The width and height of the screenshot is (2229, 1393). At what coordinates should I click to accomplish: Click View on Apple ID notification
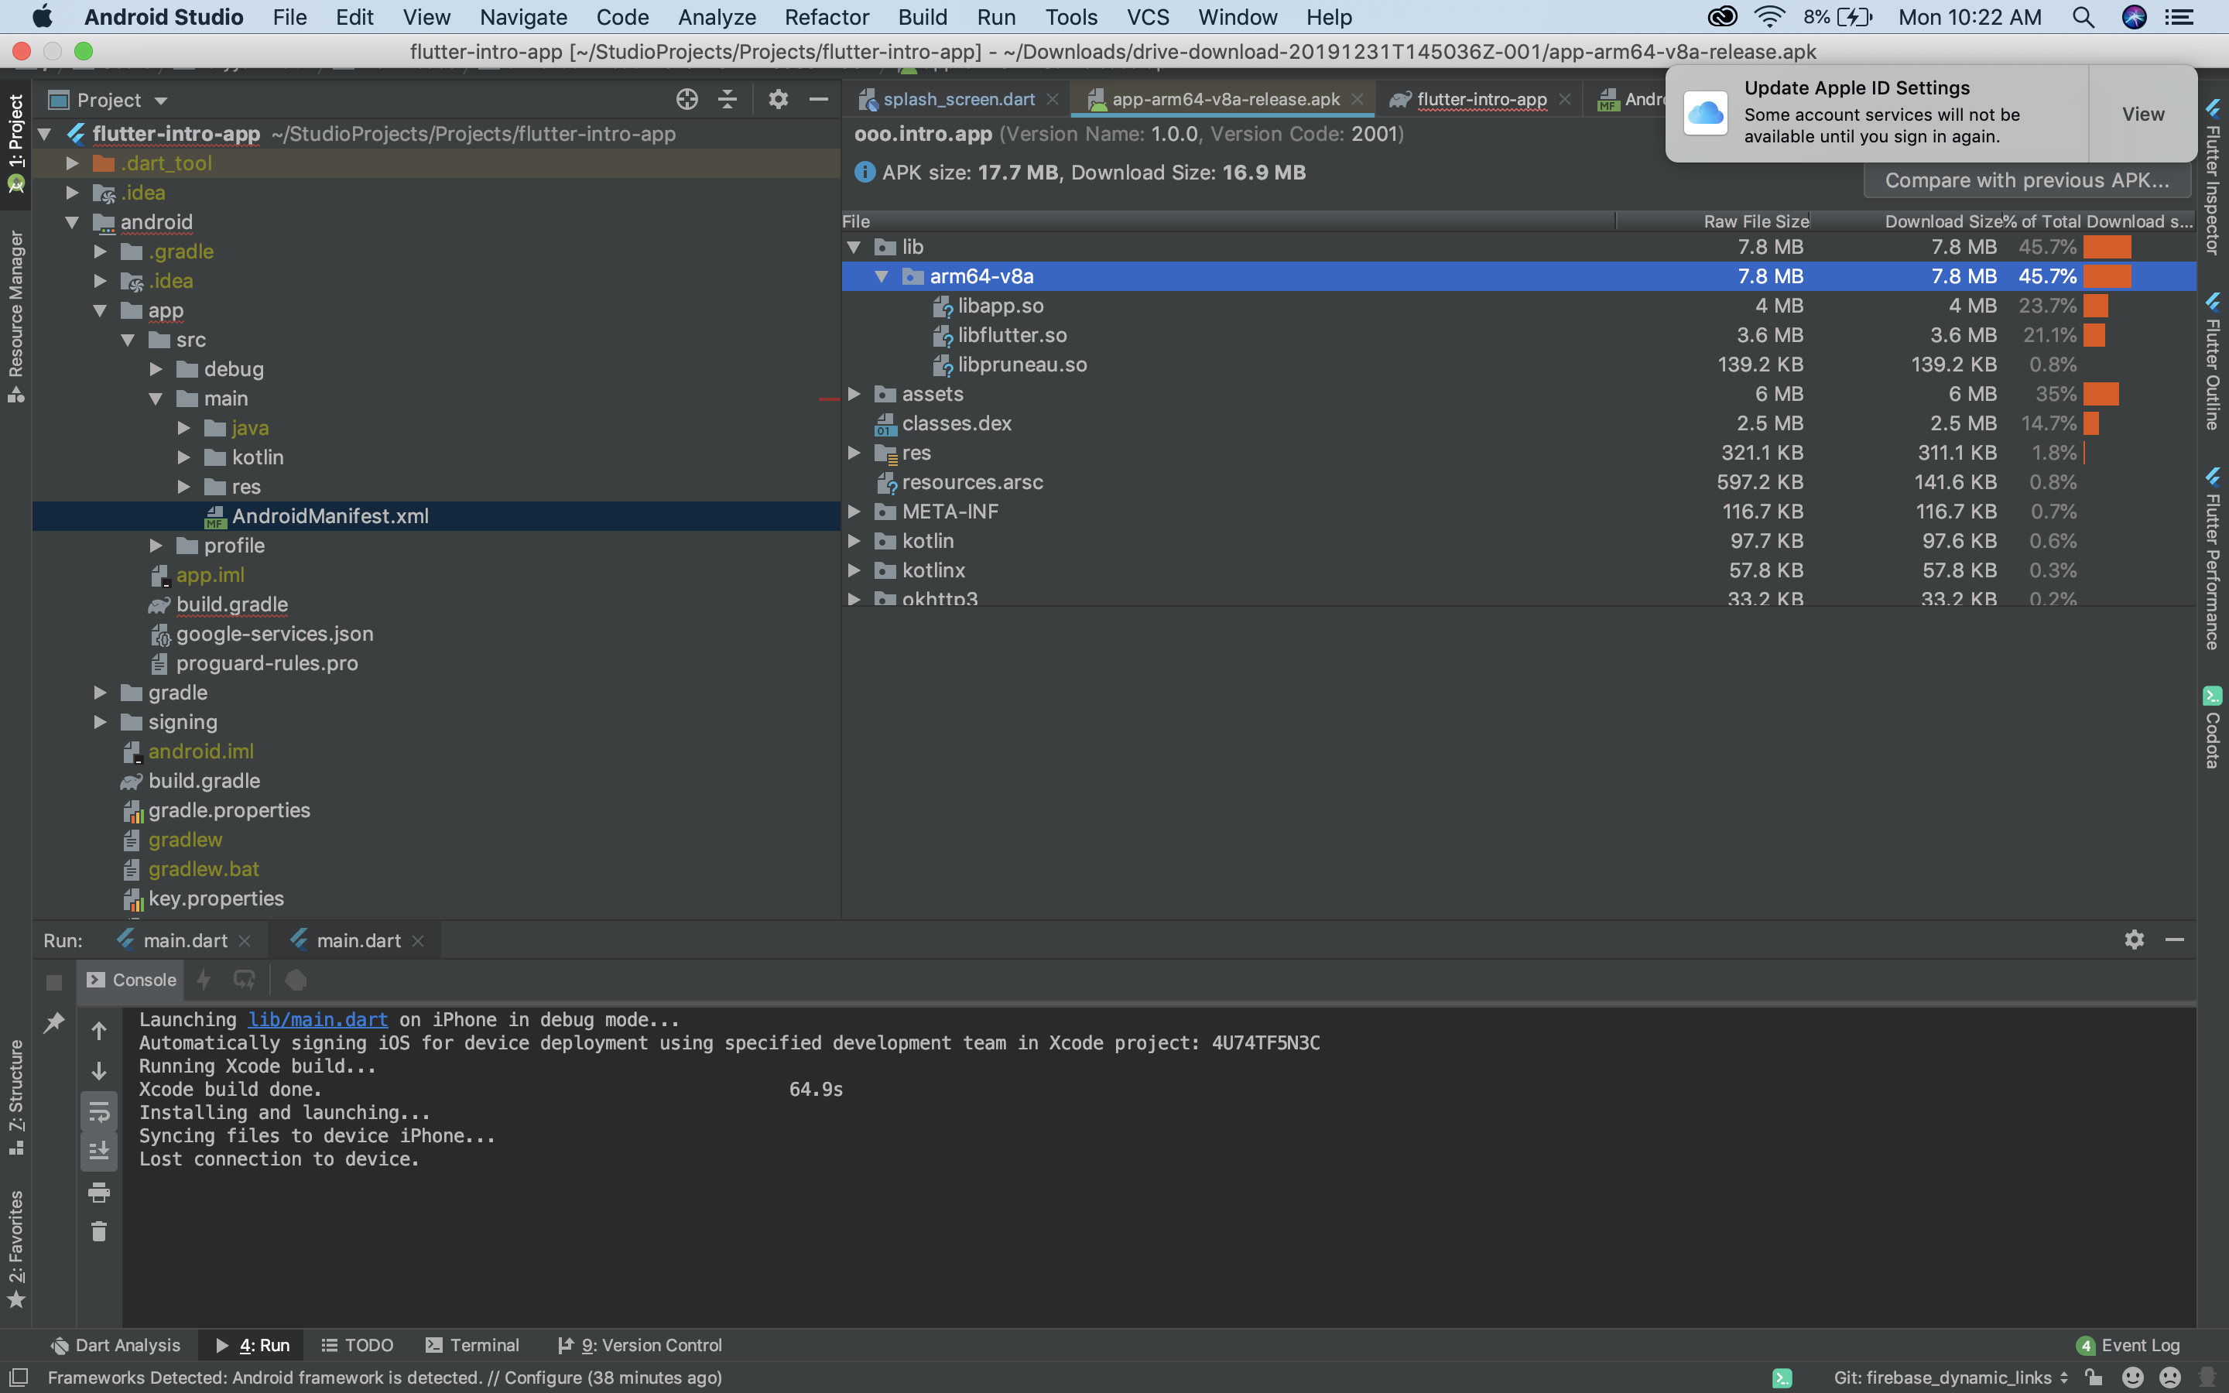2142,115
